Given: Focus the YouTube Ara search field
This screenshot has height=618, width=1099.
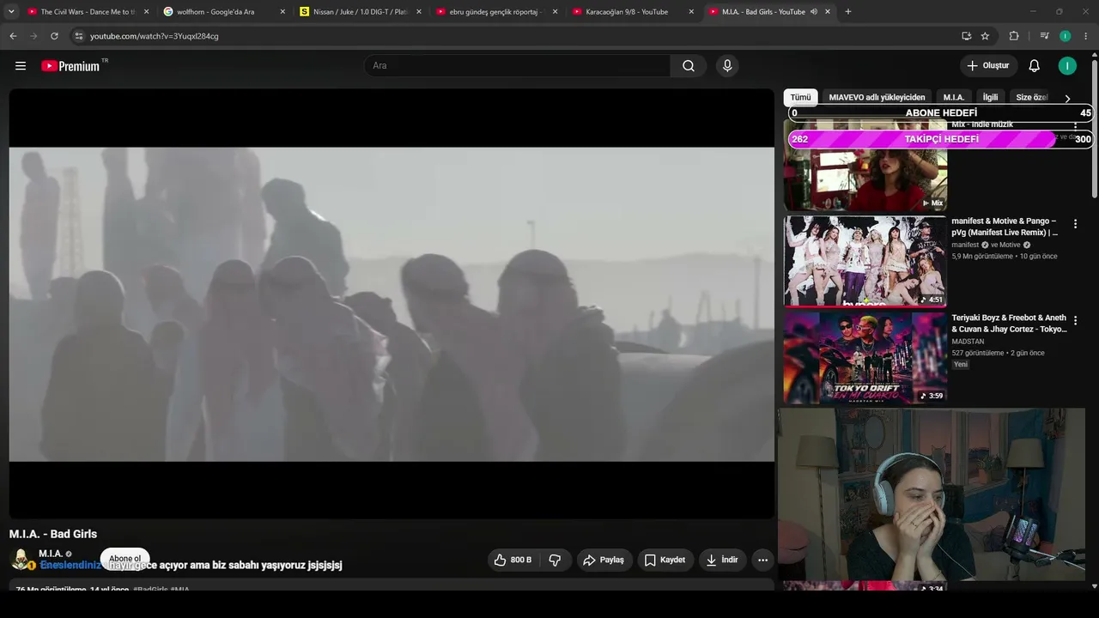Looking at the screenshot, I should coord(518,66).
